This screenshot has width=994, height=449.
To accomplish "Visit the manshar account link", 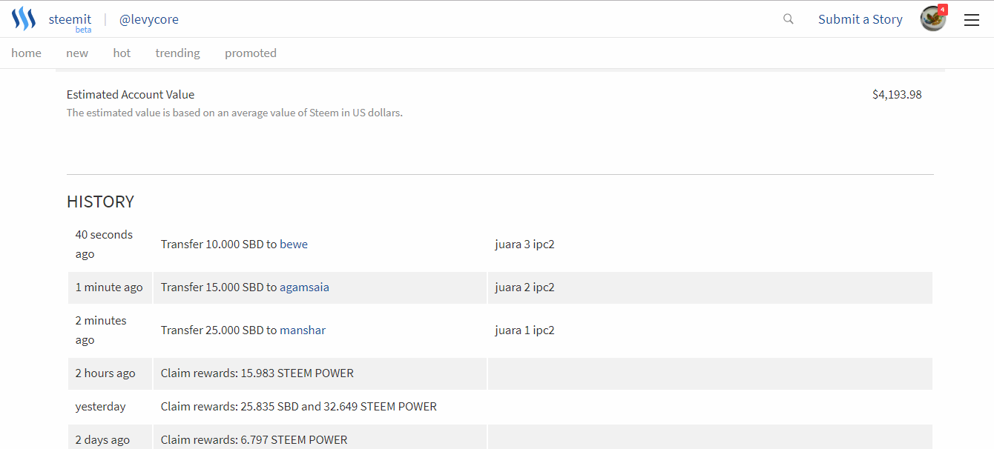I will click(303, 330).
